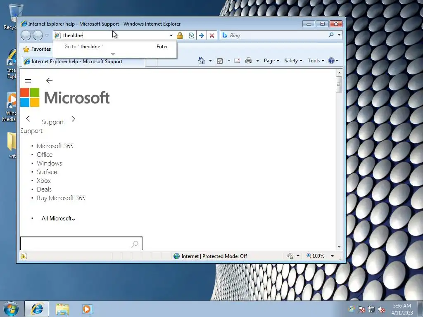The image size is (423, 317).
Task: Select the 'Go to theoldne' suggestion
Action: 115,47
